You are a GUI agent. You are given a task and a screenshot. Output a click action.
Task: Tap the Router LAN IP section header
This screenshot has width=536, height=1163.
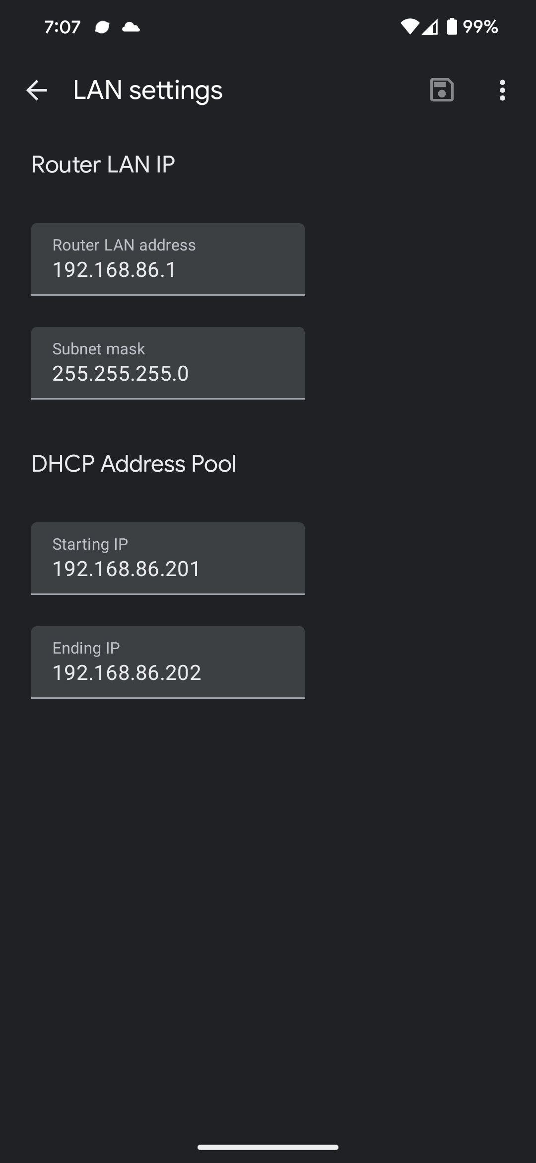[x=102, y=164]
